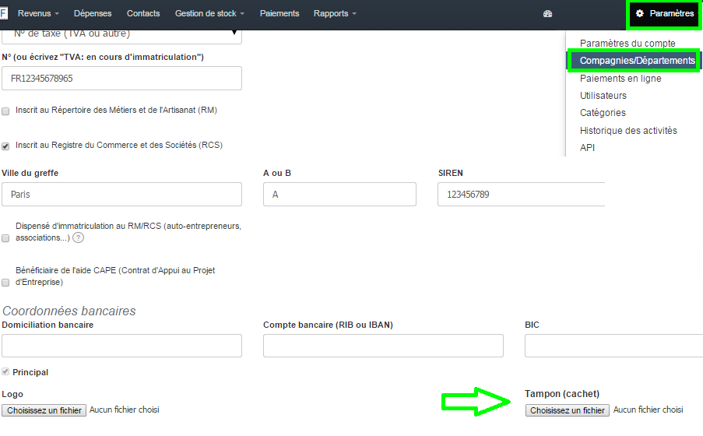703x436 pixels.
Task: Click the A ou B field
Action: [x=339, y=194]
